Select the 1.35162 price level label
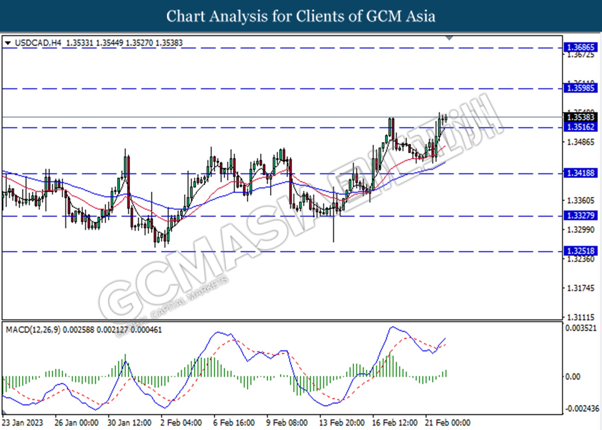 (580, 127)
